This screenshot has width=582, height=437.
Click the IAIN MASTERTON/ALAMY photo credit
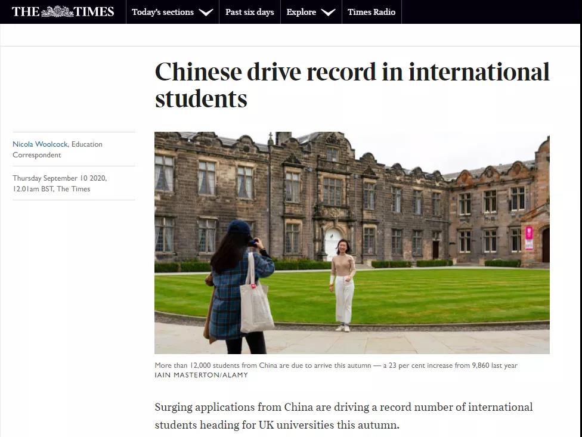[x=201, y=375]
